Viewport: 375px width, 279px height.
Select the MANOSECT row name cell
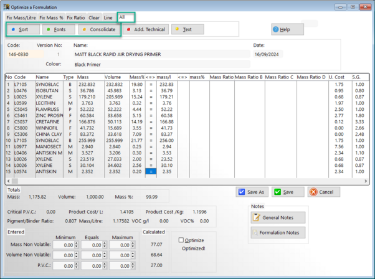tap(49, 146)
